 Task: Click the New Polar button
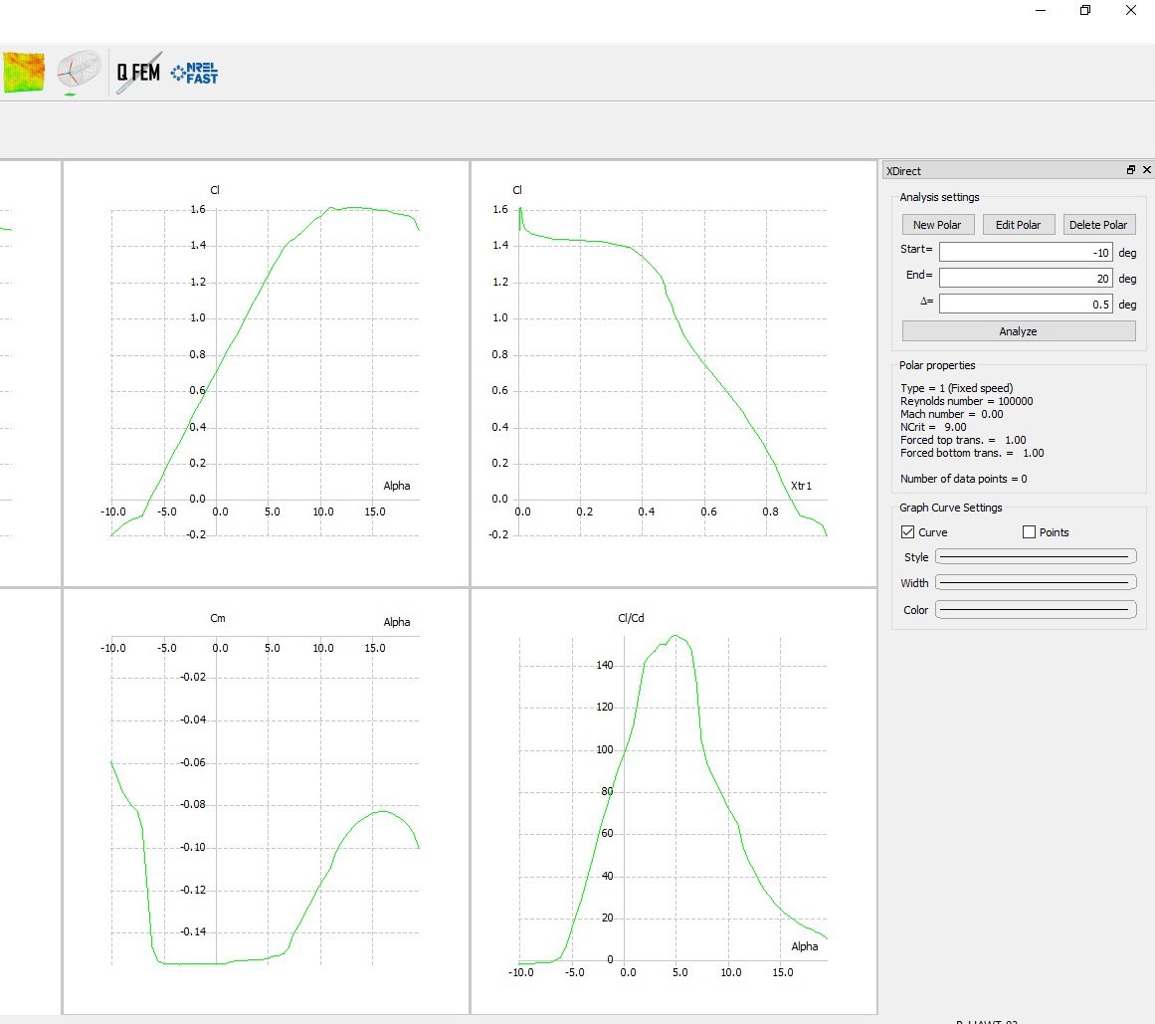(x=938, y=225)
